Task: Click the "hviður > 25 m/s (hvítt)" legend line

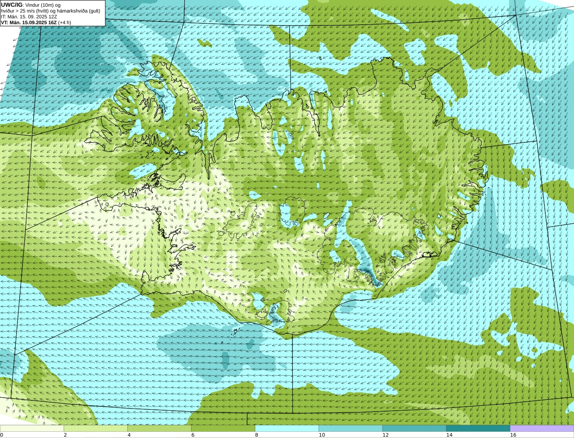Action: pyautogui.click(x=51, y=10)
